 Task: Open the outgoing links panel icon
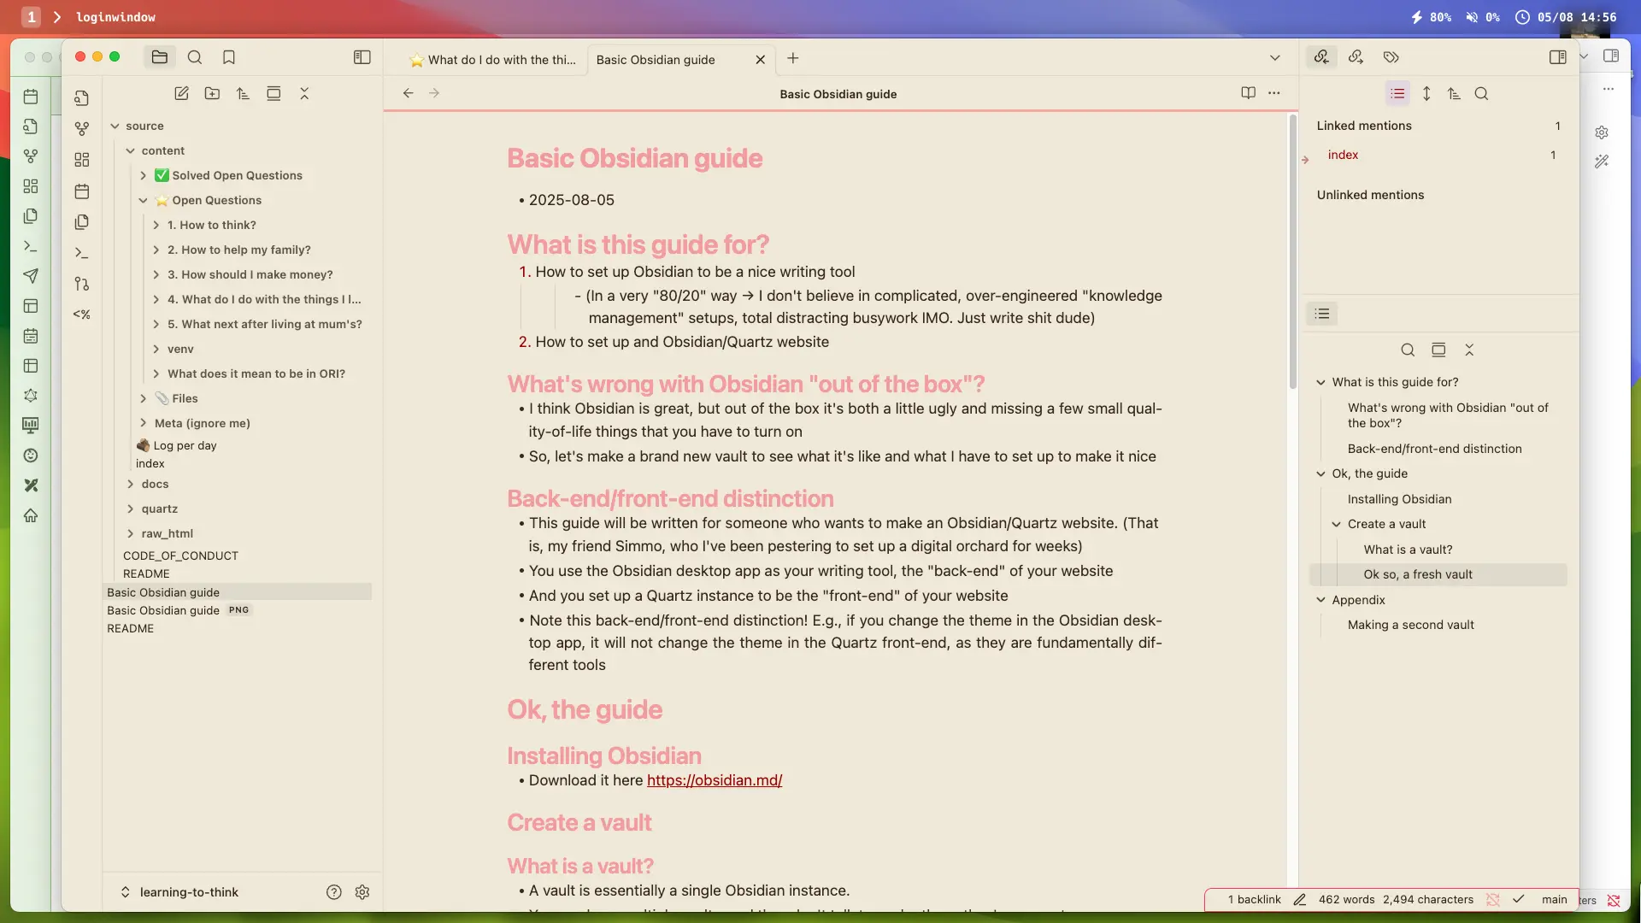click(1356, 57)
